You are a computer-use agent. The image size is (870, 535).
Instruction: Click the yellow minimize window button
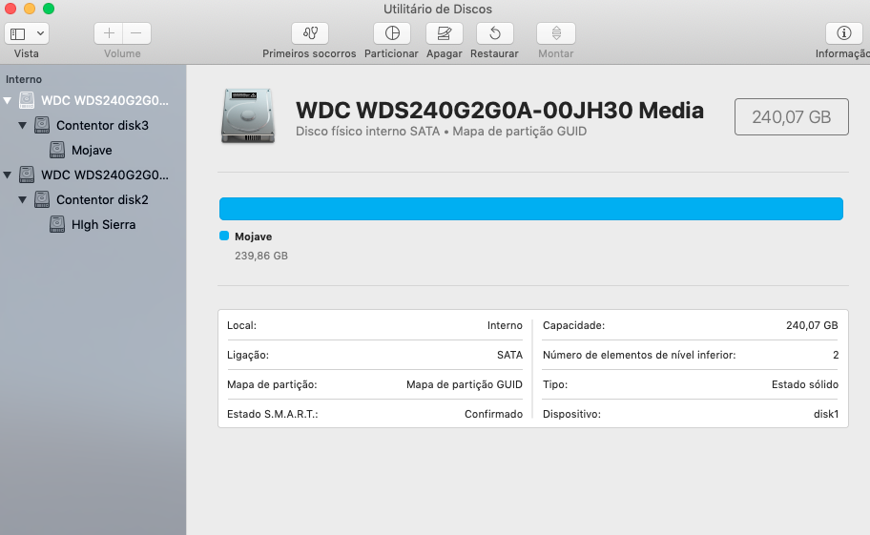click(x=30, y=9)
